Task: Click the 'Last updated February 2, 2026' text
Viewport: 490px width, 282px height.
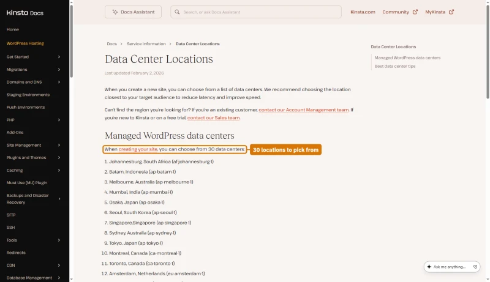Action: (x=134, y=73)
